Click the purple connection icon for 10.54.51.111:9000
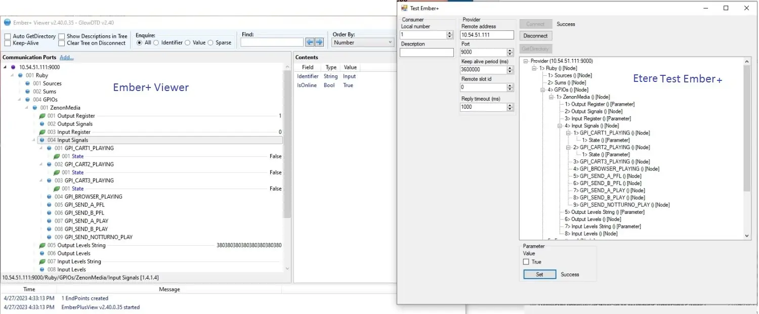The width and height of the screenshot is (759, 314). [13, 67]
